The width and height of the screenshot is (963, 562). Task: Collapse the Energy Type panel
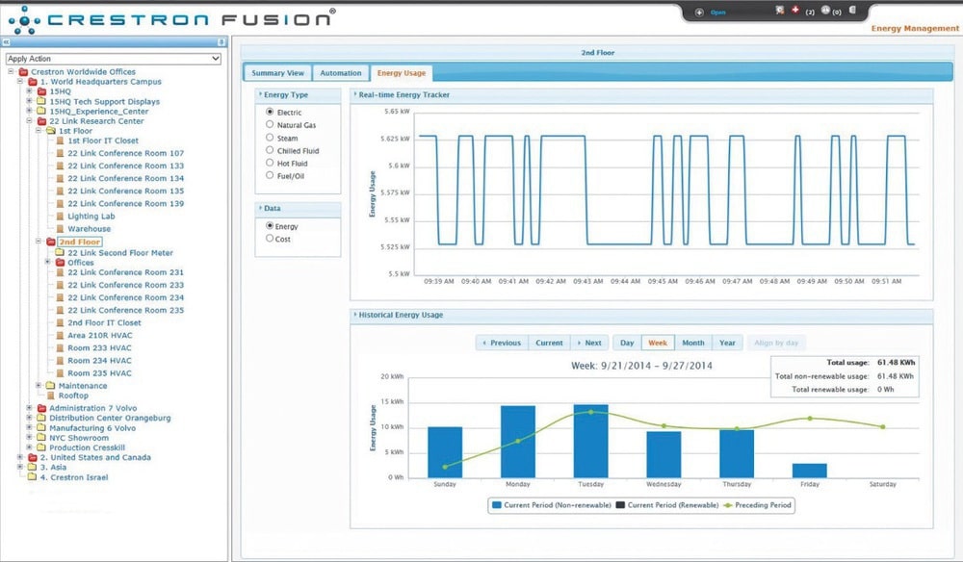point(259,95)
